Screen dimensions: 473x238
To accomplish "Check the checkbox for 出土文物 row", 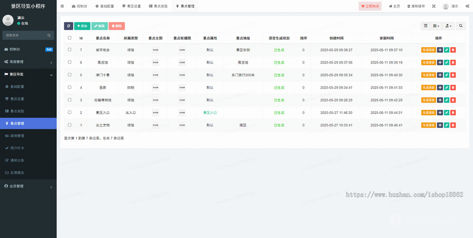I will 69,125.
